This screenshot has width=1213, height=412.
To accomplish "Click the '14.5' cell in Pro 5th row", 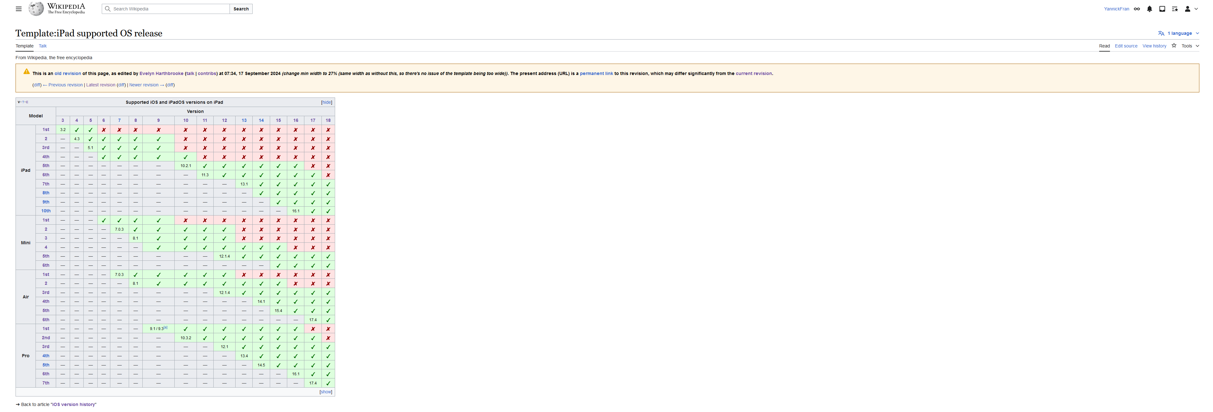I will (x=261, y=365).
